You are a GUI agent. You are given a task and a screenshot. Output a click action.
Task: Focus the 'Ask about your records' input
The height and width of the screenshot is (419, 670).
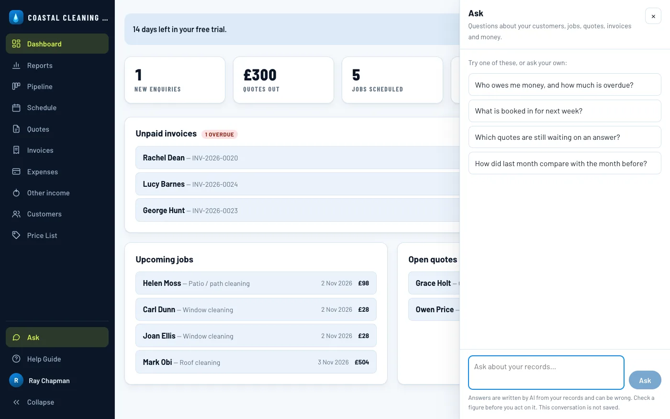click(546, 373)
